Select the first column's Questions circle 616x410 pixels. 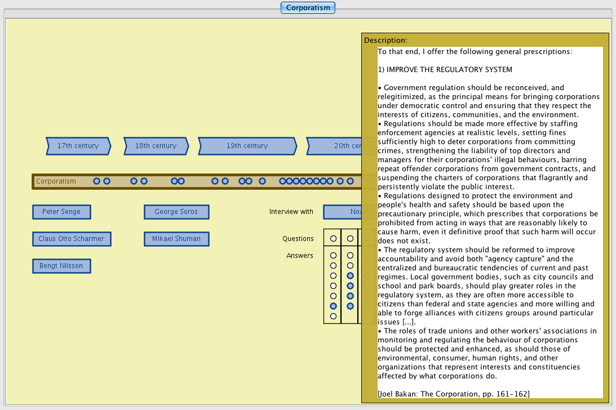click(333, 239)
